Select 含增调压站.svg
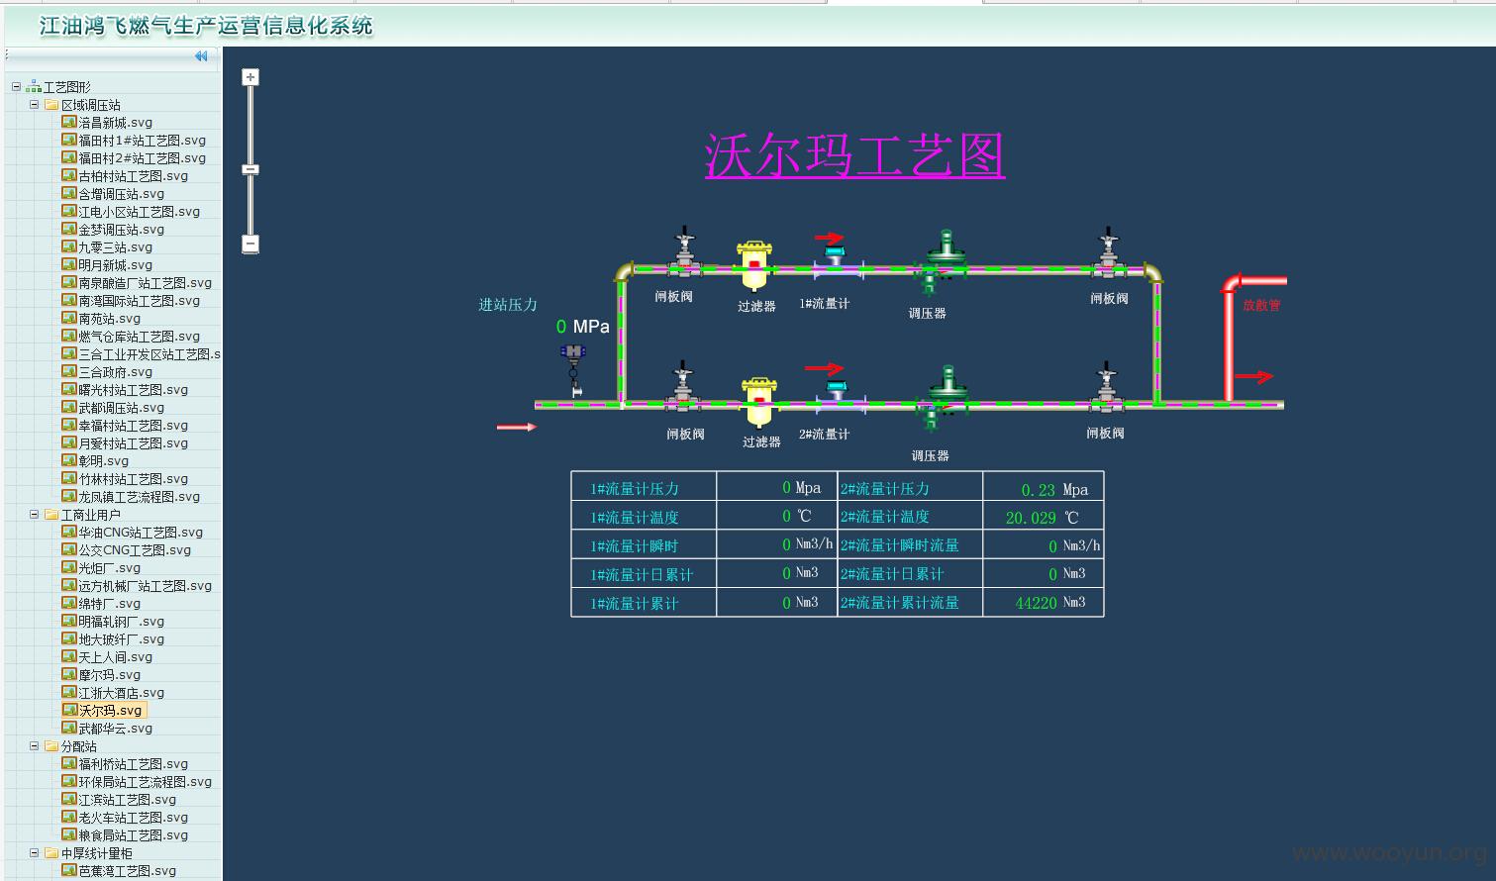The image size is (1496, 881). click(122, 194)
